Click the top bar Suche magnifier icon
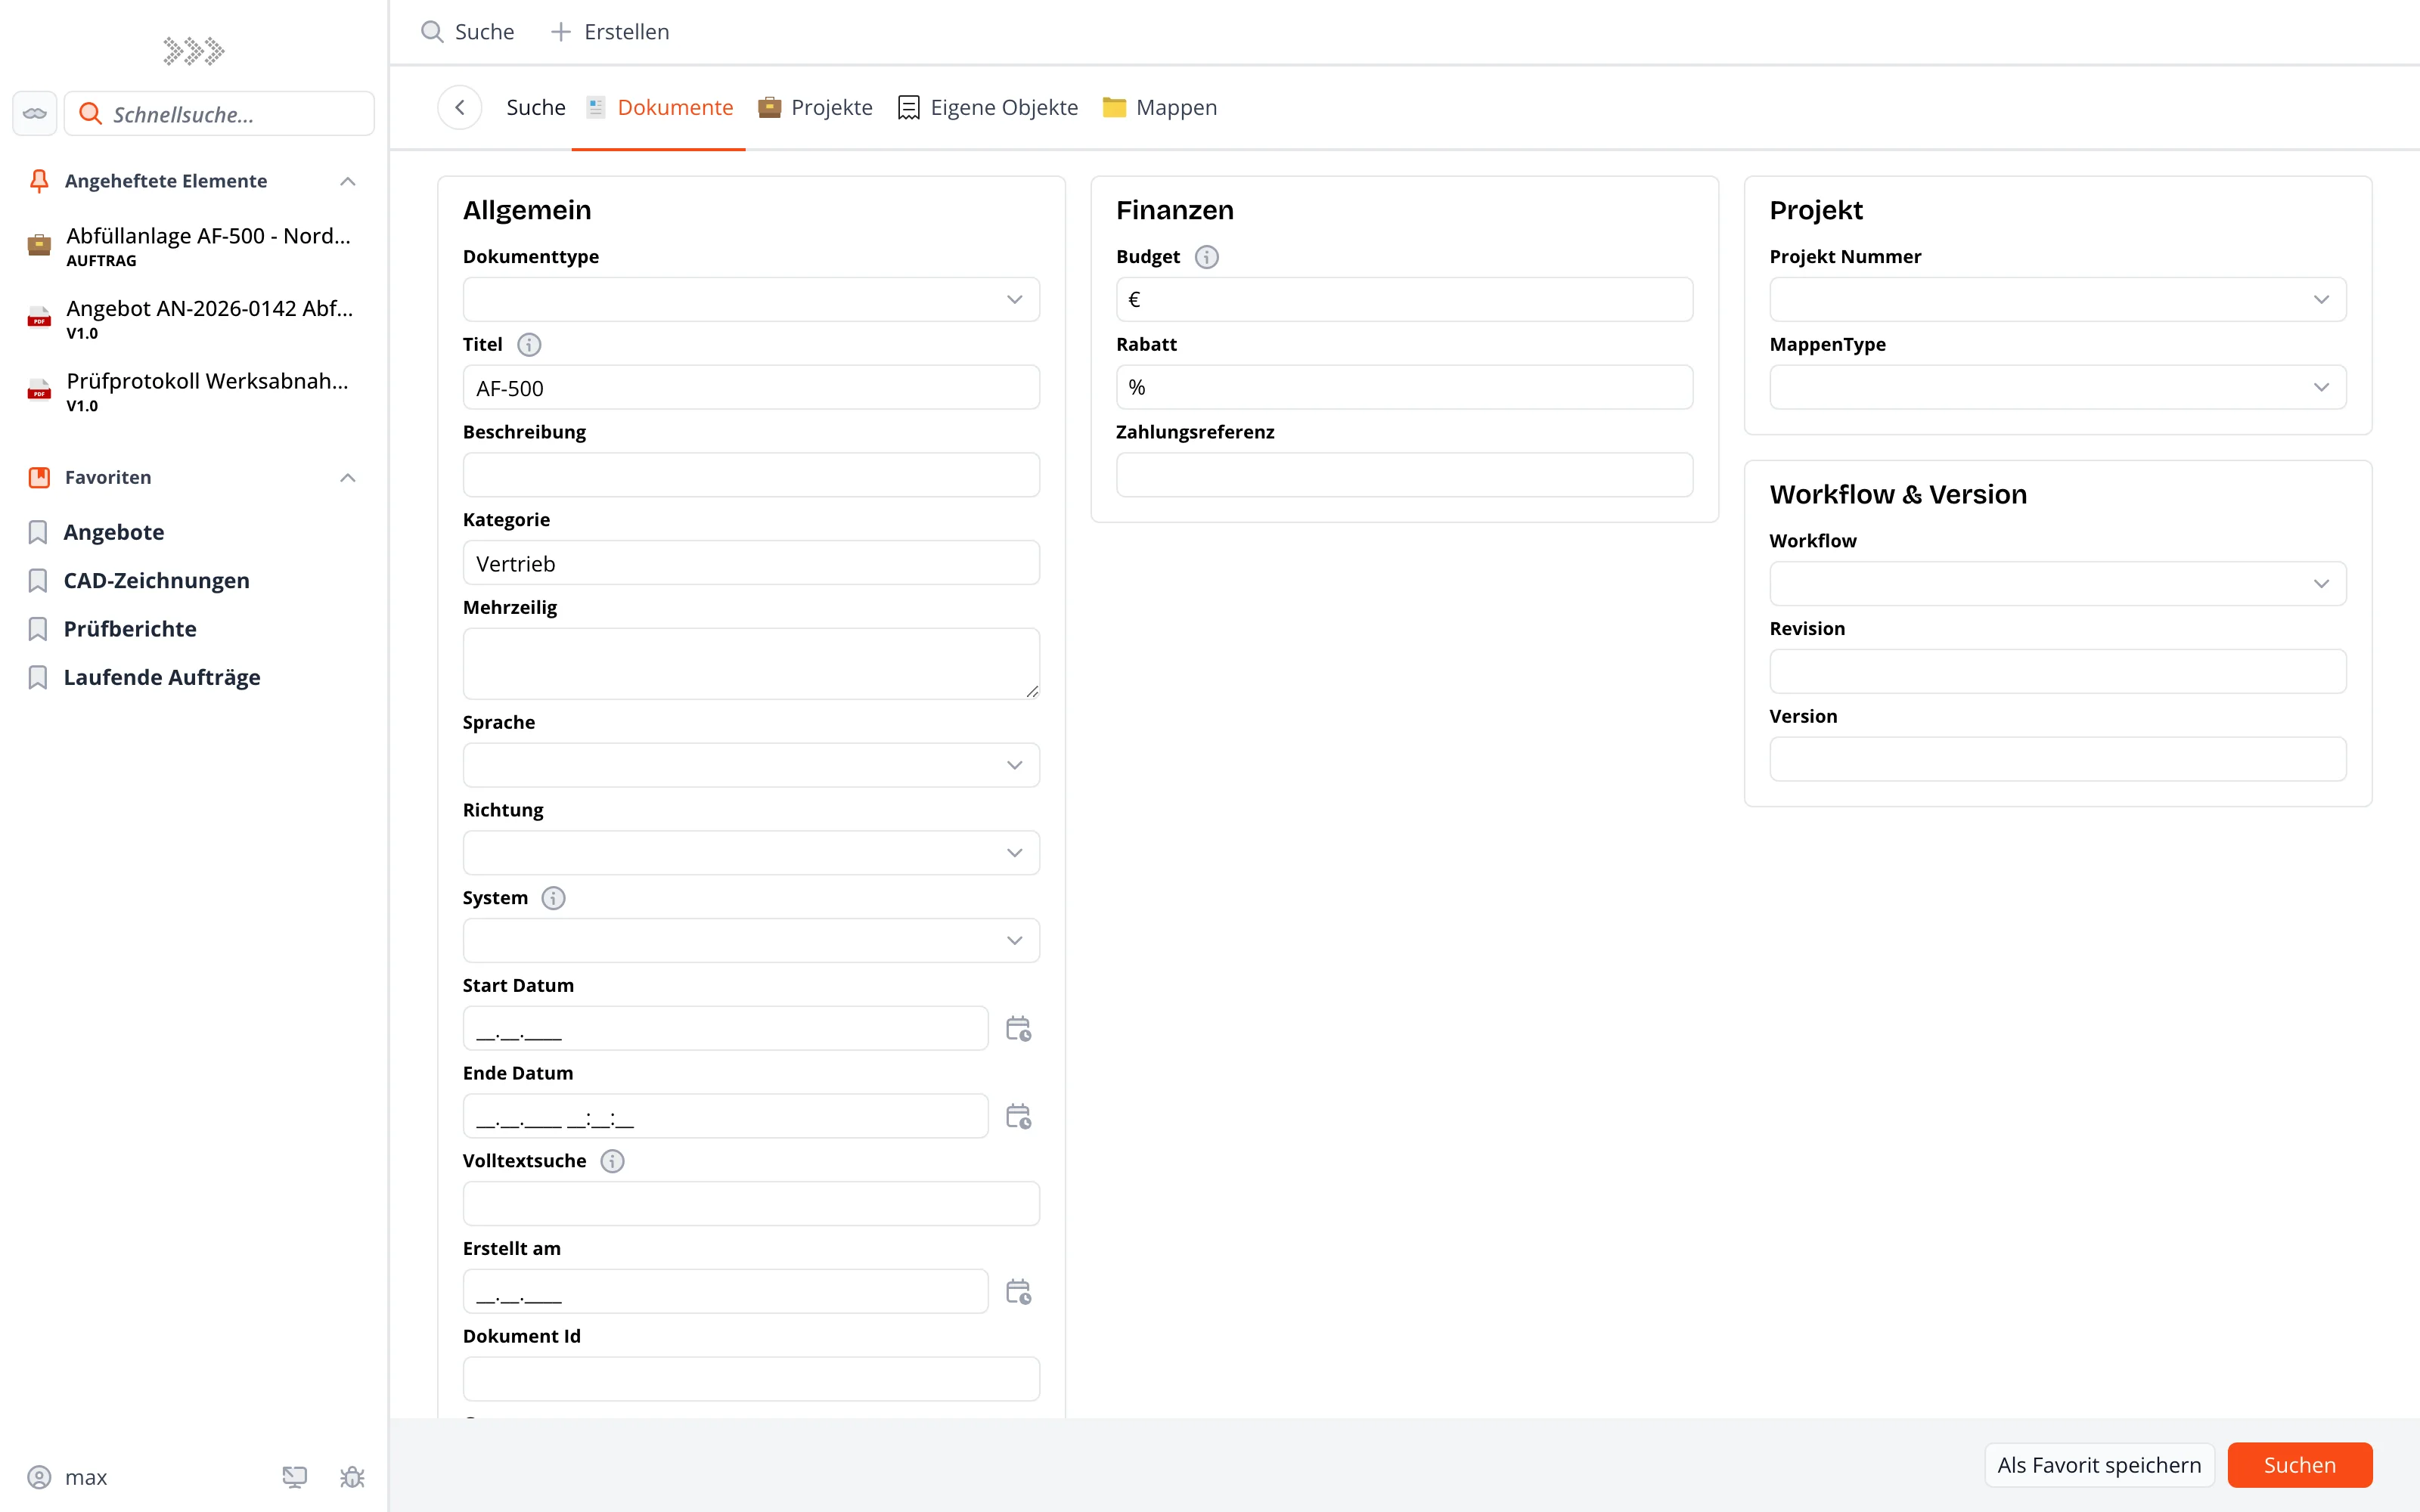This screenshot has height=1512, width=2420. (432, 32)
